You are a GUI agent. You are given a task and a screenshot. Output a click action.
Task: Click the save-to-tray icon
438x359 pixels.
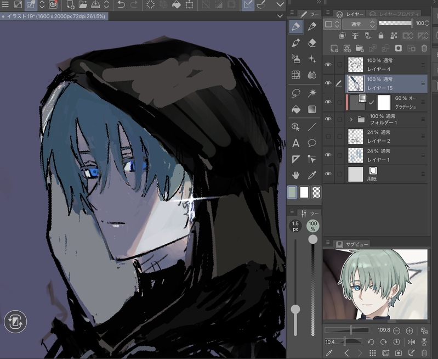click(95, 4)
